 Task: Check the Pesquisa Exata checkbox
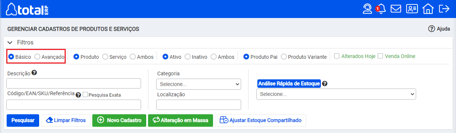pos(85,94)
